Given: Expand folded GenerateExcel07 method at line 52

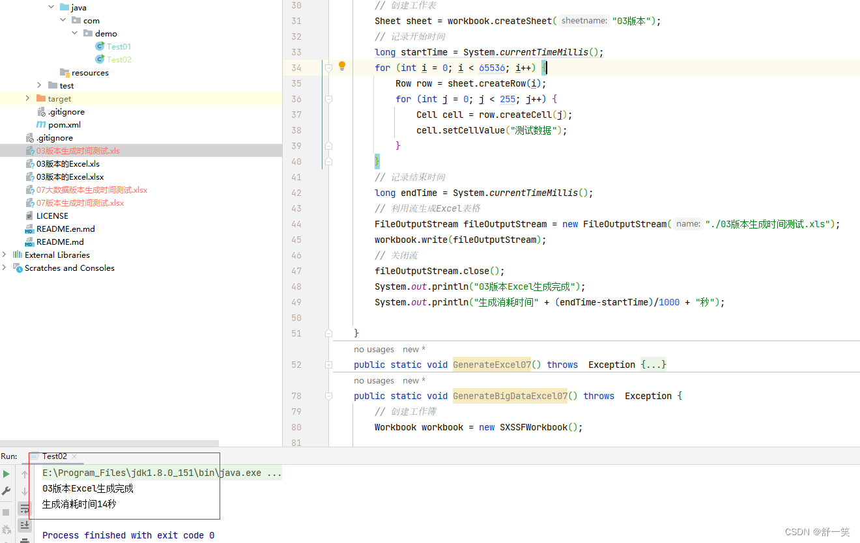Looking at the screenshot, I should (328, 365).
